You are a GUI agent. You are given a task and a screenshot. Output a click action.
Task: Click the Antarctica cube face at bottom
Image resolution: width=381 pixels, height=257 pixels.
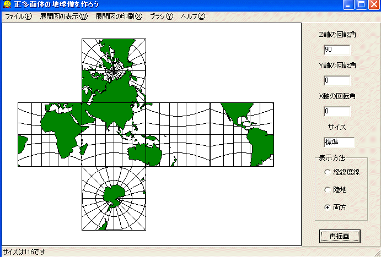tap(114, 198)
